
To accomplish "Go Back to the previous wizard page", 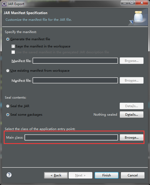I will pyautogui.click(x=56, y=175).
